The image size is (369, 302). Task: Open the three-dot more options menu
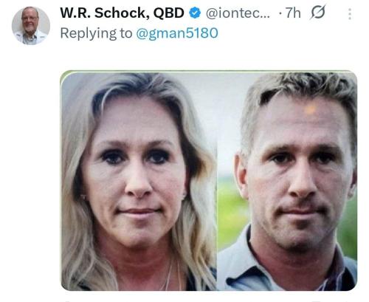coord(350,14)
